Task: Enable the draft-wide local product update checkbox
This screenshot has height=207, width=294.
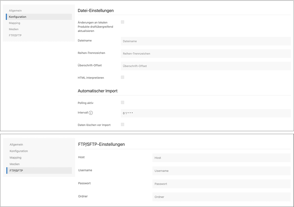Action: coord(123,22)
